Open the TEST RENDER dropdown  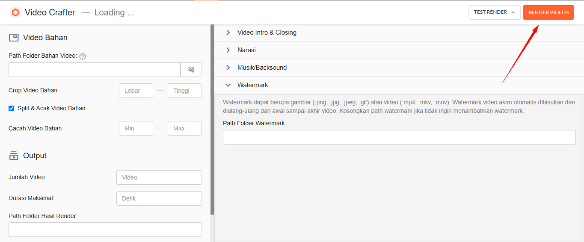pos(495,12)
